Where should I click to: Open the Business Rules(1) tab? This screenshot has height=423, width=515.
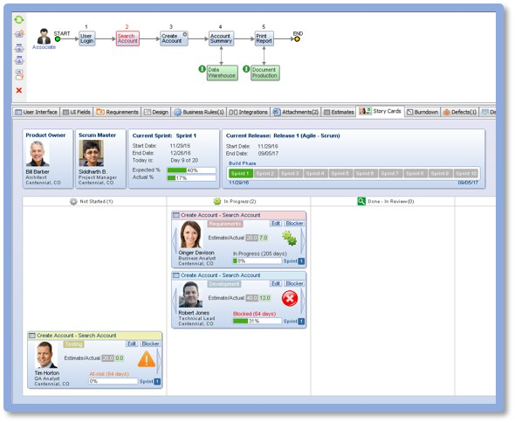coord(199,112)
